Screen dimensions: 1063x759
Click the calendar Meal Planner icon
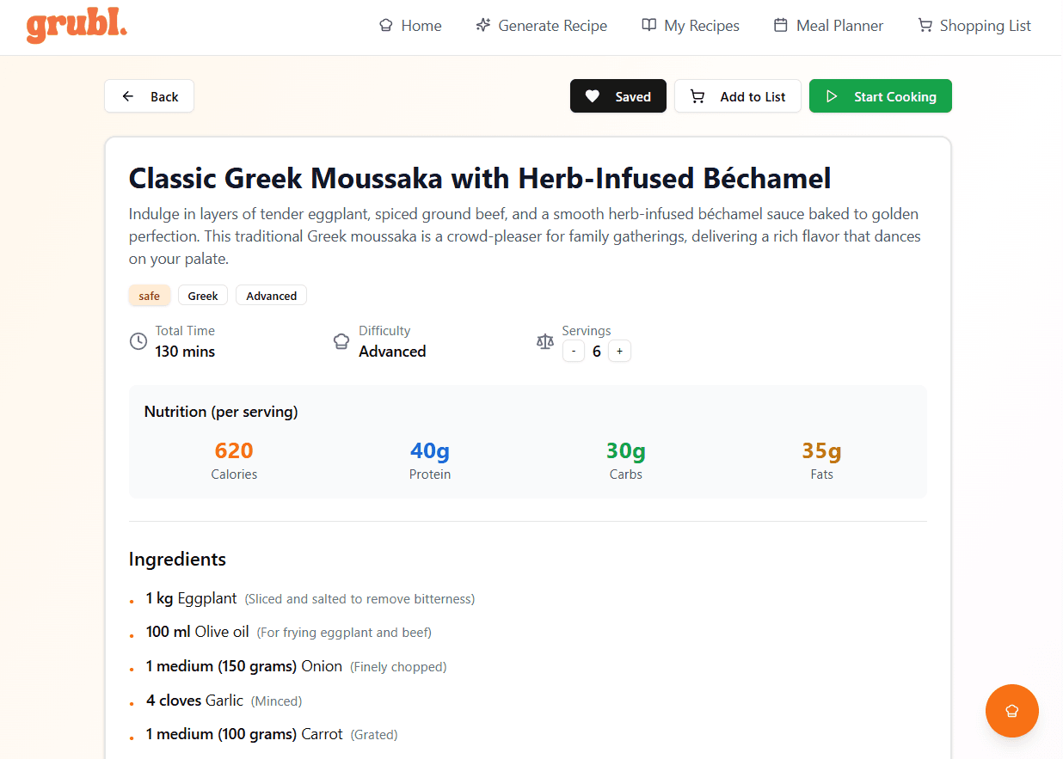(781, 26)
